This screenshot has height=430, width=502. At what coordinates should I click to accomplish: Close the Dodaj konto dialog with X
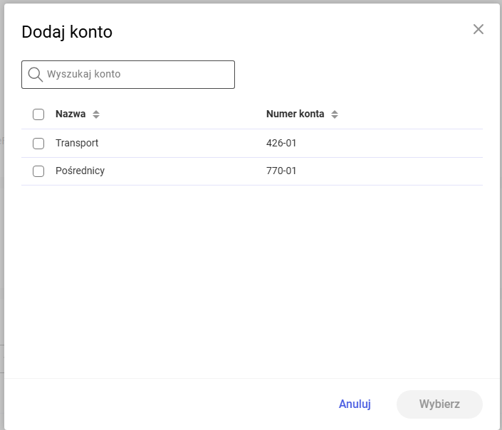[479, 29]
